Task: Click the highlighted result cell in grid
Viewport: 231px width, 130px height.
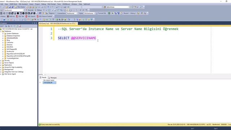Action: click(49, 83)
